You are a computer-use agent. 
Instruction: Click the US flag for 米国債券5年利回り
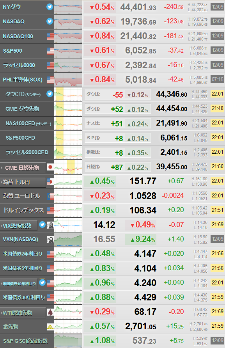point(50,268)
